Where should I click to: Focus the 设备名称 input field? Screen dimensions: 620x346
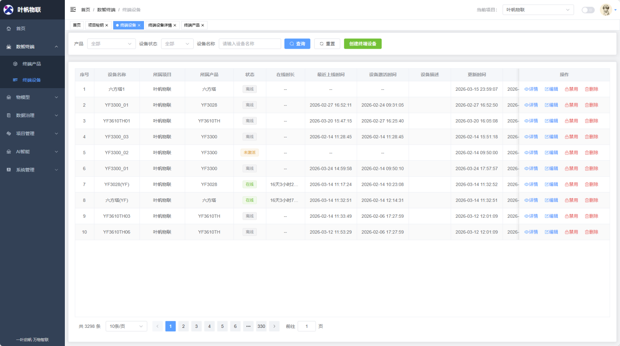point(249,44)
